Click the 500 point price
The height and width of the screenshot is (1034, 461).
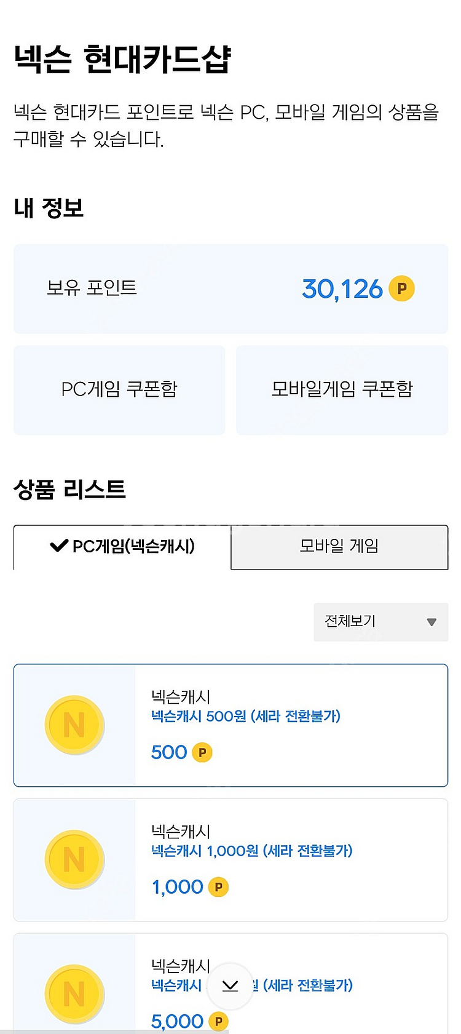point(169,752)
